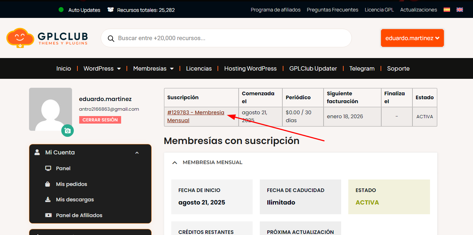Open GPLClub Updater menu item

click(x=313, y=68)
